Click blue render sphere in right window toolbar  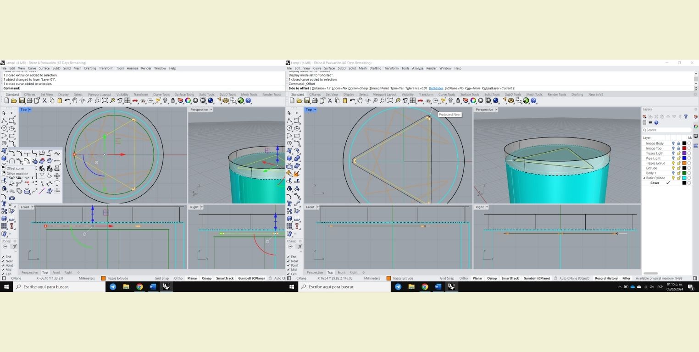coord(495,100)
